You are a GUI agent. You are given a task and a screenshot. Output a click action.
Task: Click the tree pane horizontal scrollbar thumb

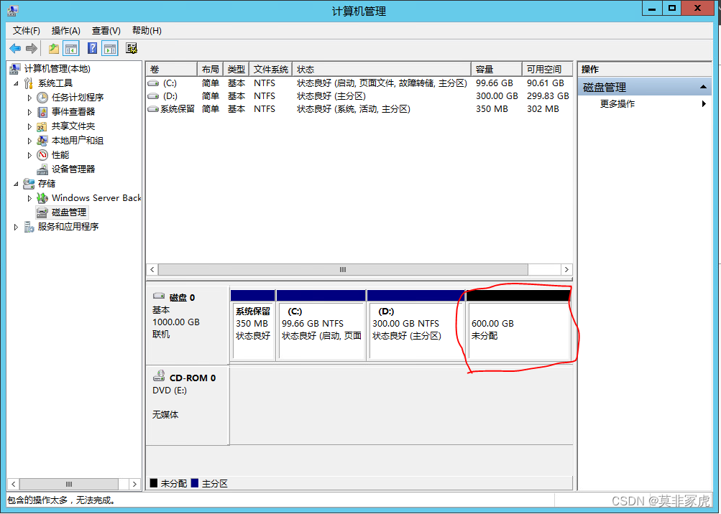coord(69,484)
